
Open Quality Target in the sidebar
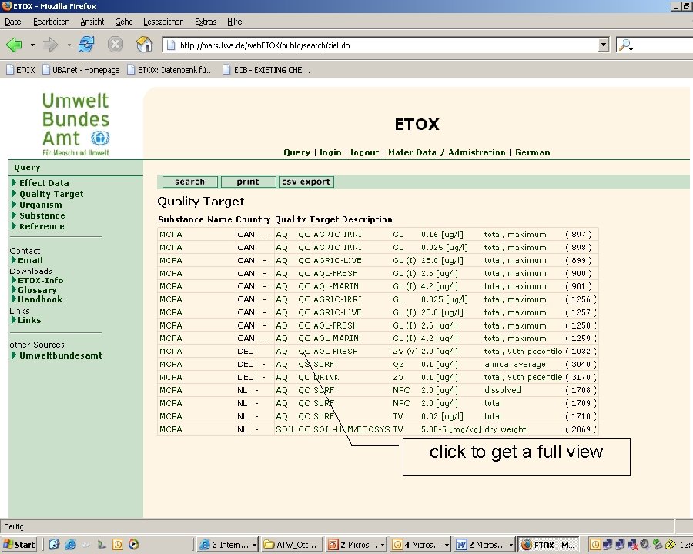(x=51, y=194)
